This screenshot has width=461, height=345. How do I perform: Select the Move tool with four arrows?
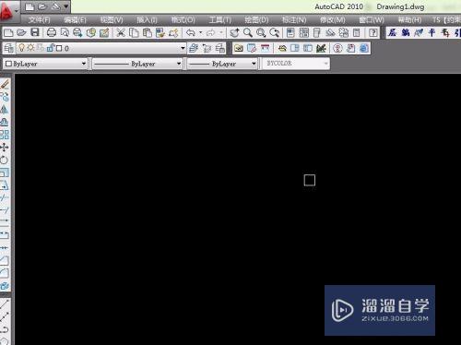pyautogui.click(x=5, y=148)
